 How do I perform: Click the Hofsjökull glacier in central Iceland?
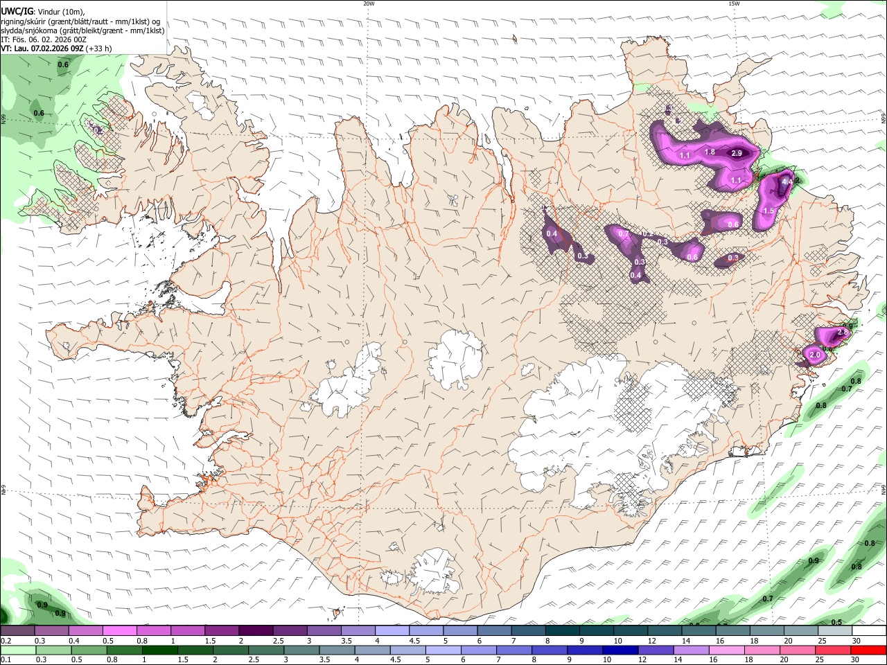455,359
